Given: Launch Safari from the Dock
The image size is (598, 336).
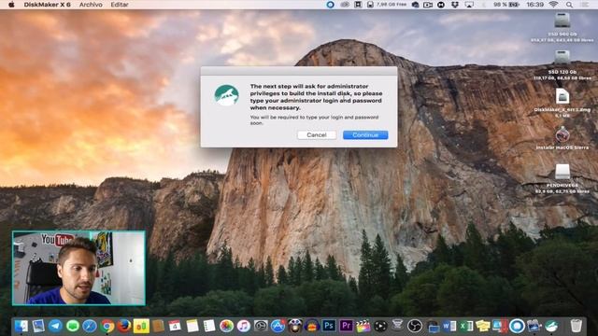Looking at the screenshot, I should click(90, 326).
